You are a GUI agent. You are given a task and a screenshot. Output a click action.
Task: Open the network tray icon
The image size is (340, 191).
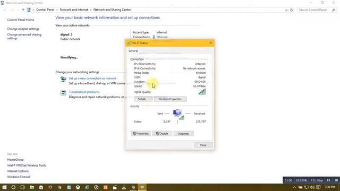click(307, 187)
